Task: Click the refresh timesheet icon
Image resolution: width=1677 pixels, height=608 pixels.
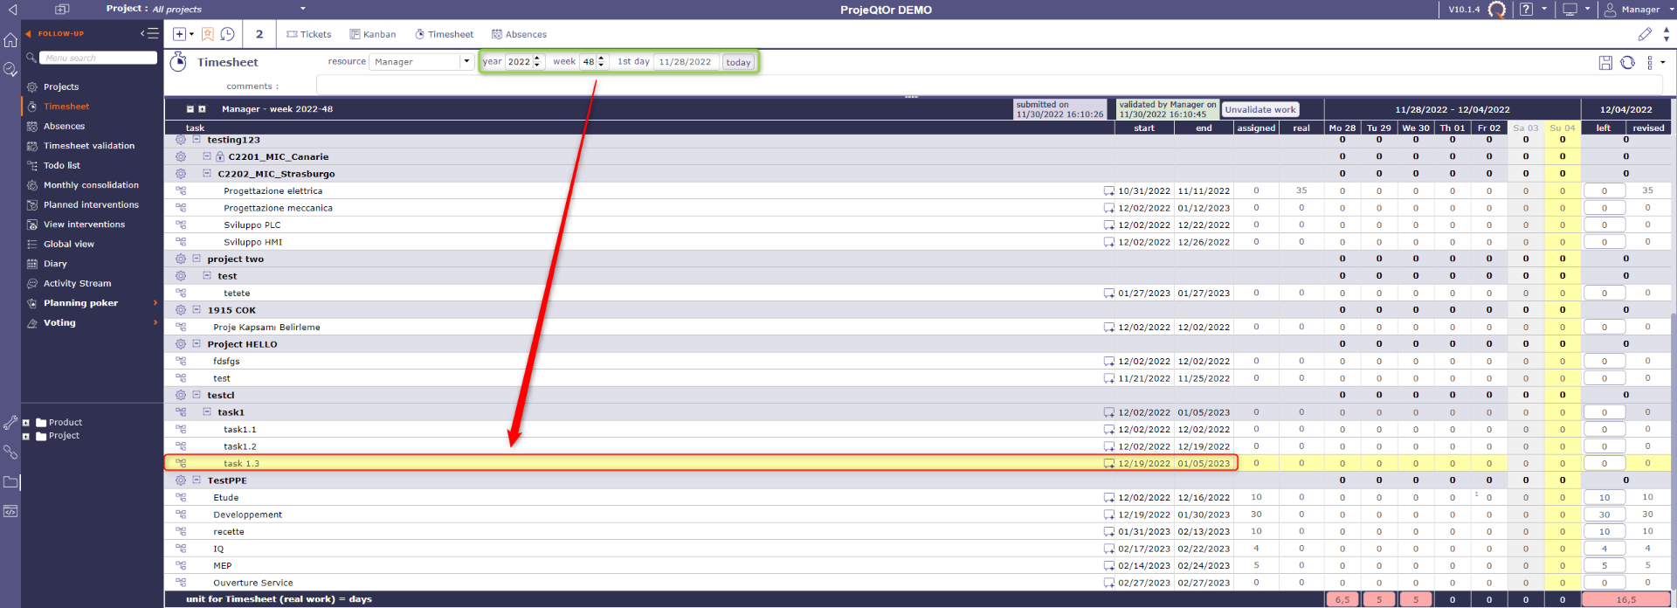Action: (1627, 63)
